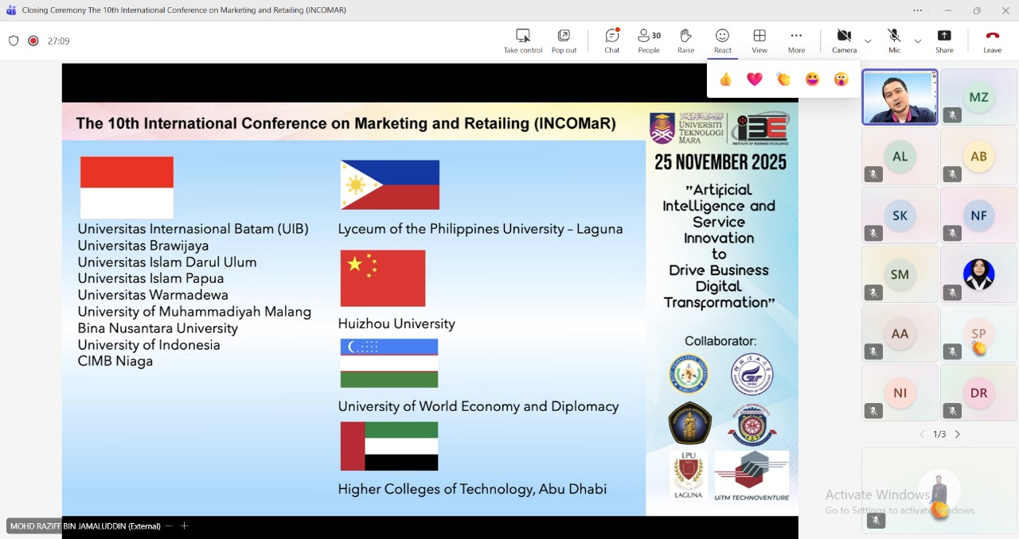The image size is (1019, 539).
Task: Leave the meeting
Action: click(992, 41)
